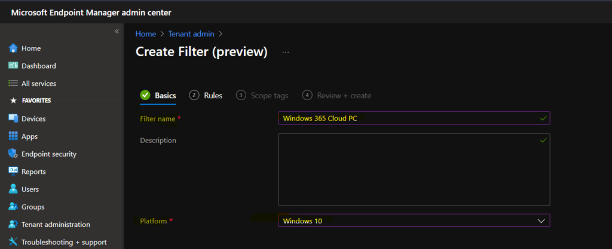Screen dimensions: 612x249
Task: Click the Filter name label
Action: tap(158, 119)
